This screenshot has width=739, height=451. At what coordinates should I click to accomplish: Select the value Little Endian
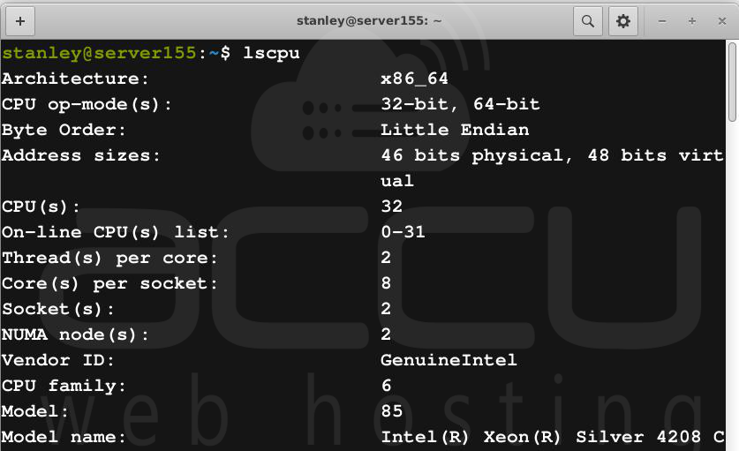(x=455, y=130)
